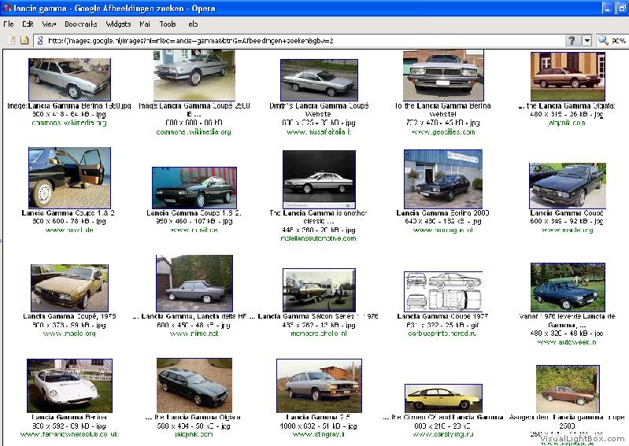Open the Lancia Gamma Coupé 2500 thumbnail
The height and width of the screenshot is (446, 629).
pyautogui.click(x=194, y=75)
